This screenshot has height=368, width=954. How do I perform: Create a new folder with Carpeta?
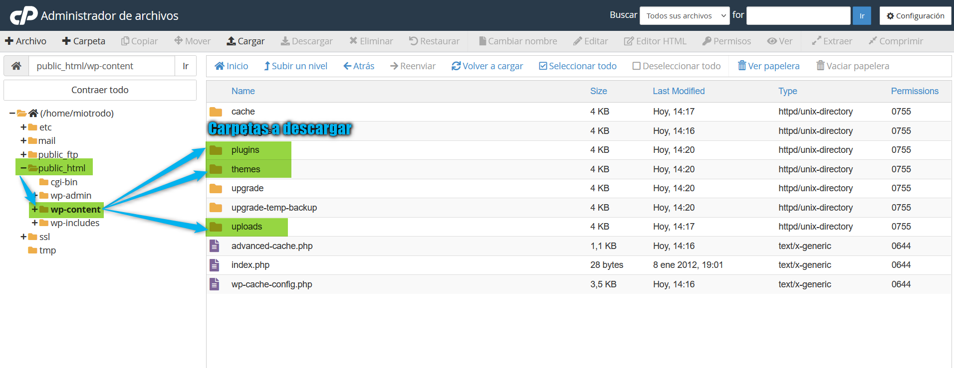(x=84, y=41)
